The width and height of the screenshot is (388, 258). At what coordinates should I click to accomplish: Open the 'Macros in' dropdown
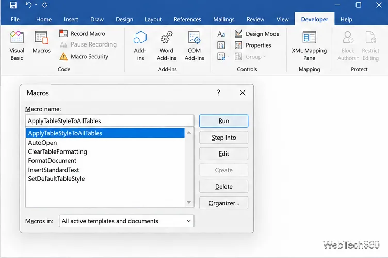tap(126, 221)
